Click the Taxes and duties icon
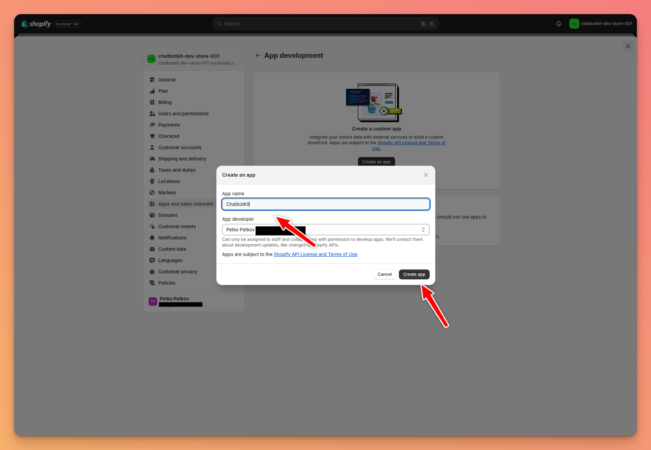Image resolution: width=651 pixels, height=450 pixels. pos(152,170)
